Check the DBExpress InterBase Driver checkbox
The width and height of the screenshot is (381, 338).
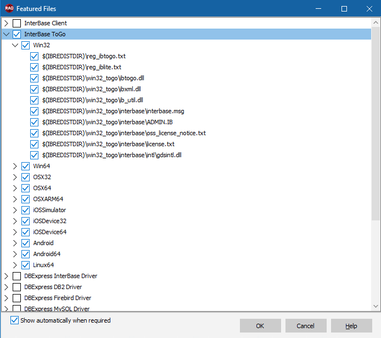coord(17,276)
